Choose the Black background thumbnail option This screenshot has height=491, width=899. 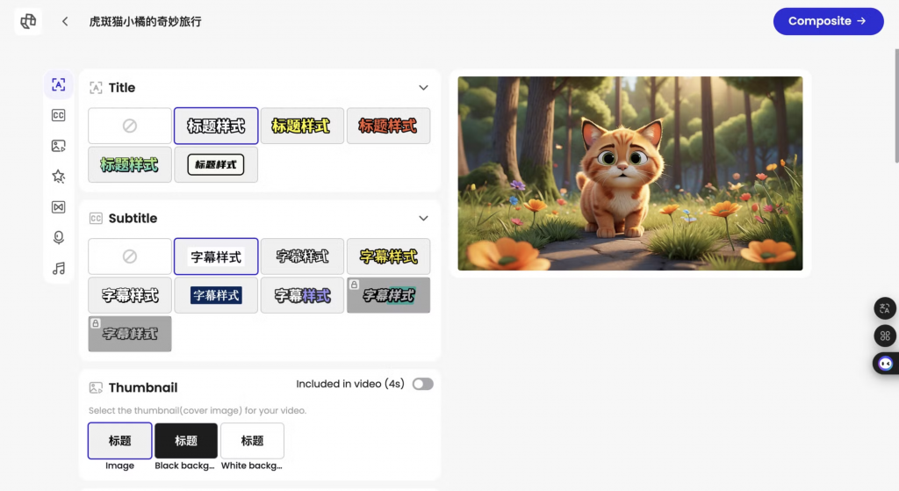(x=186, y=441)
